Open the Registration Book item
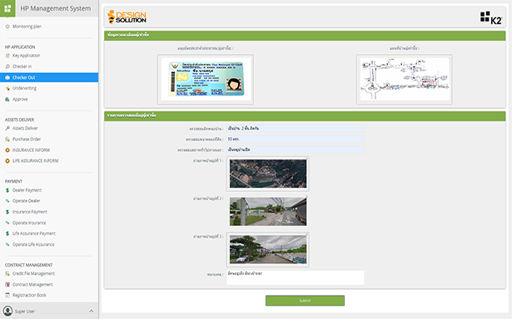The height and width of the screenshot is (319, 512). click(x=29, y=295)
